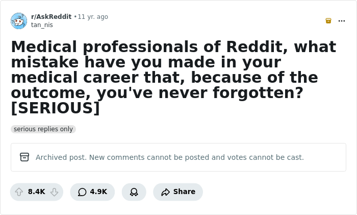Give an award using the award icon

[x=134, y=192]
